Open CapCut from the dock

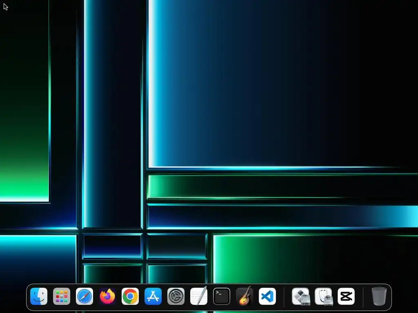[x=346, y=296]
